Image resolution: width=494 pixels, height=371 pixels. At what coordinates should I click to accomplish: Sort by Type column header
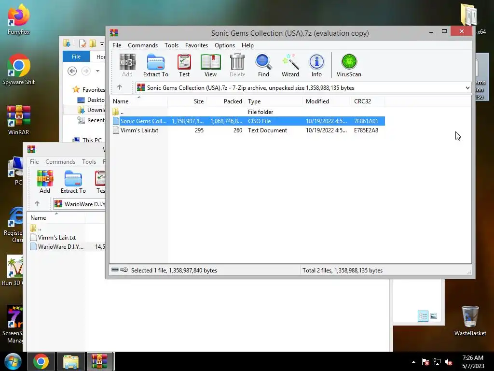[x=274, y=101]
